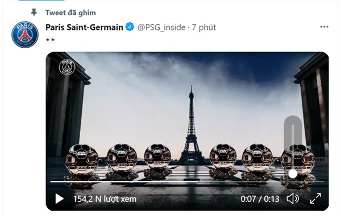Play the PSG tweet video
The height and width of the screenshot is (216, 341).
pos(59,198)
